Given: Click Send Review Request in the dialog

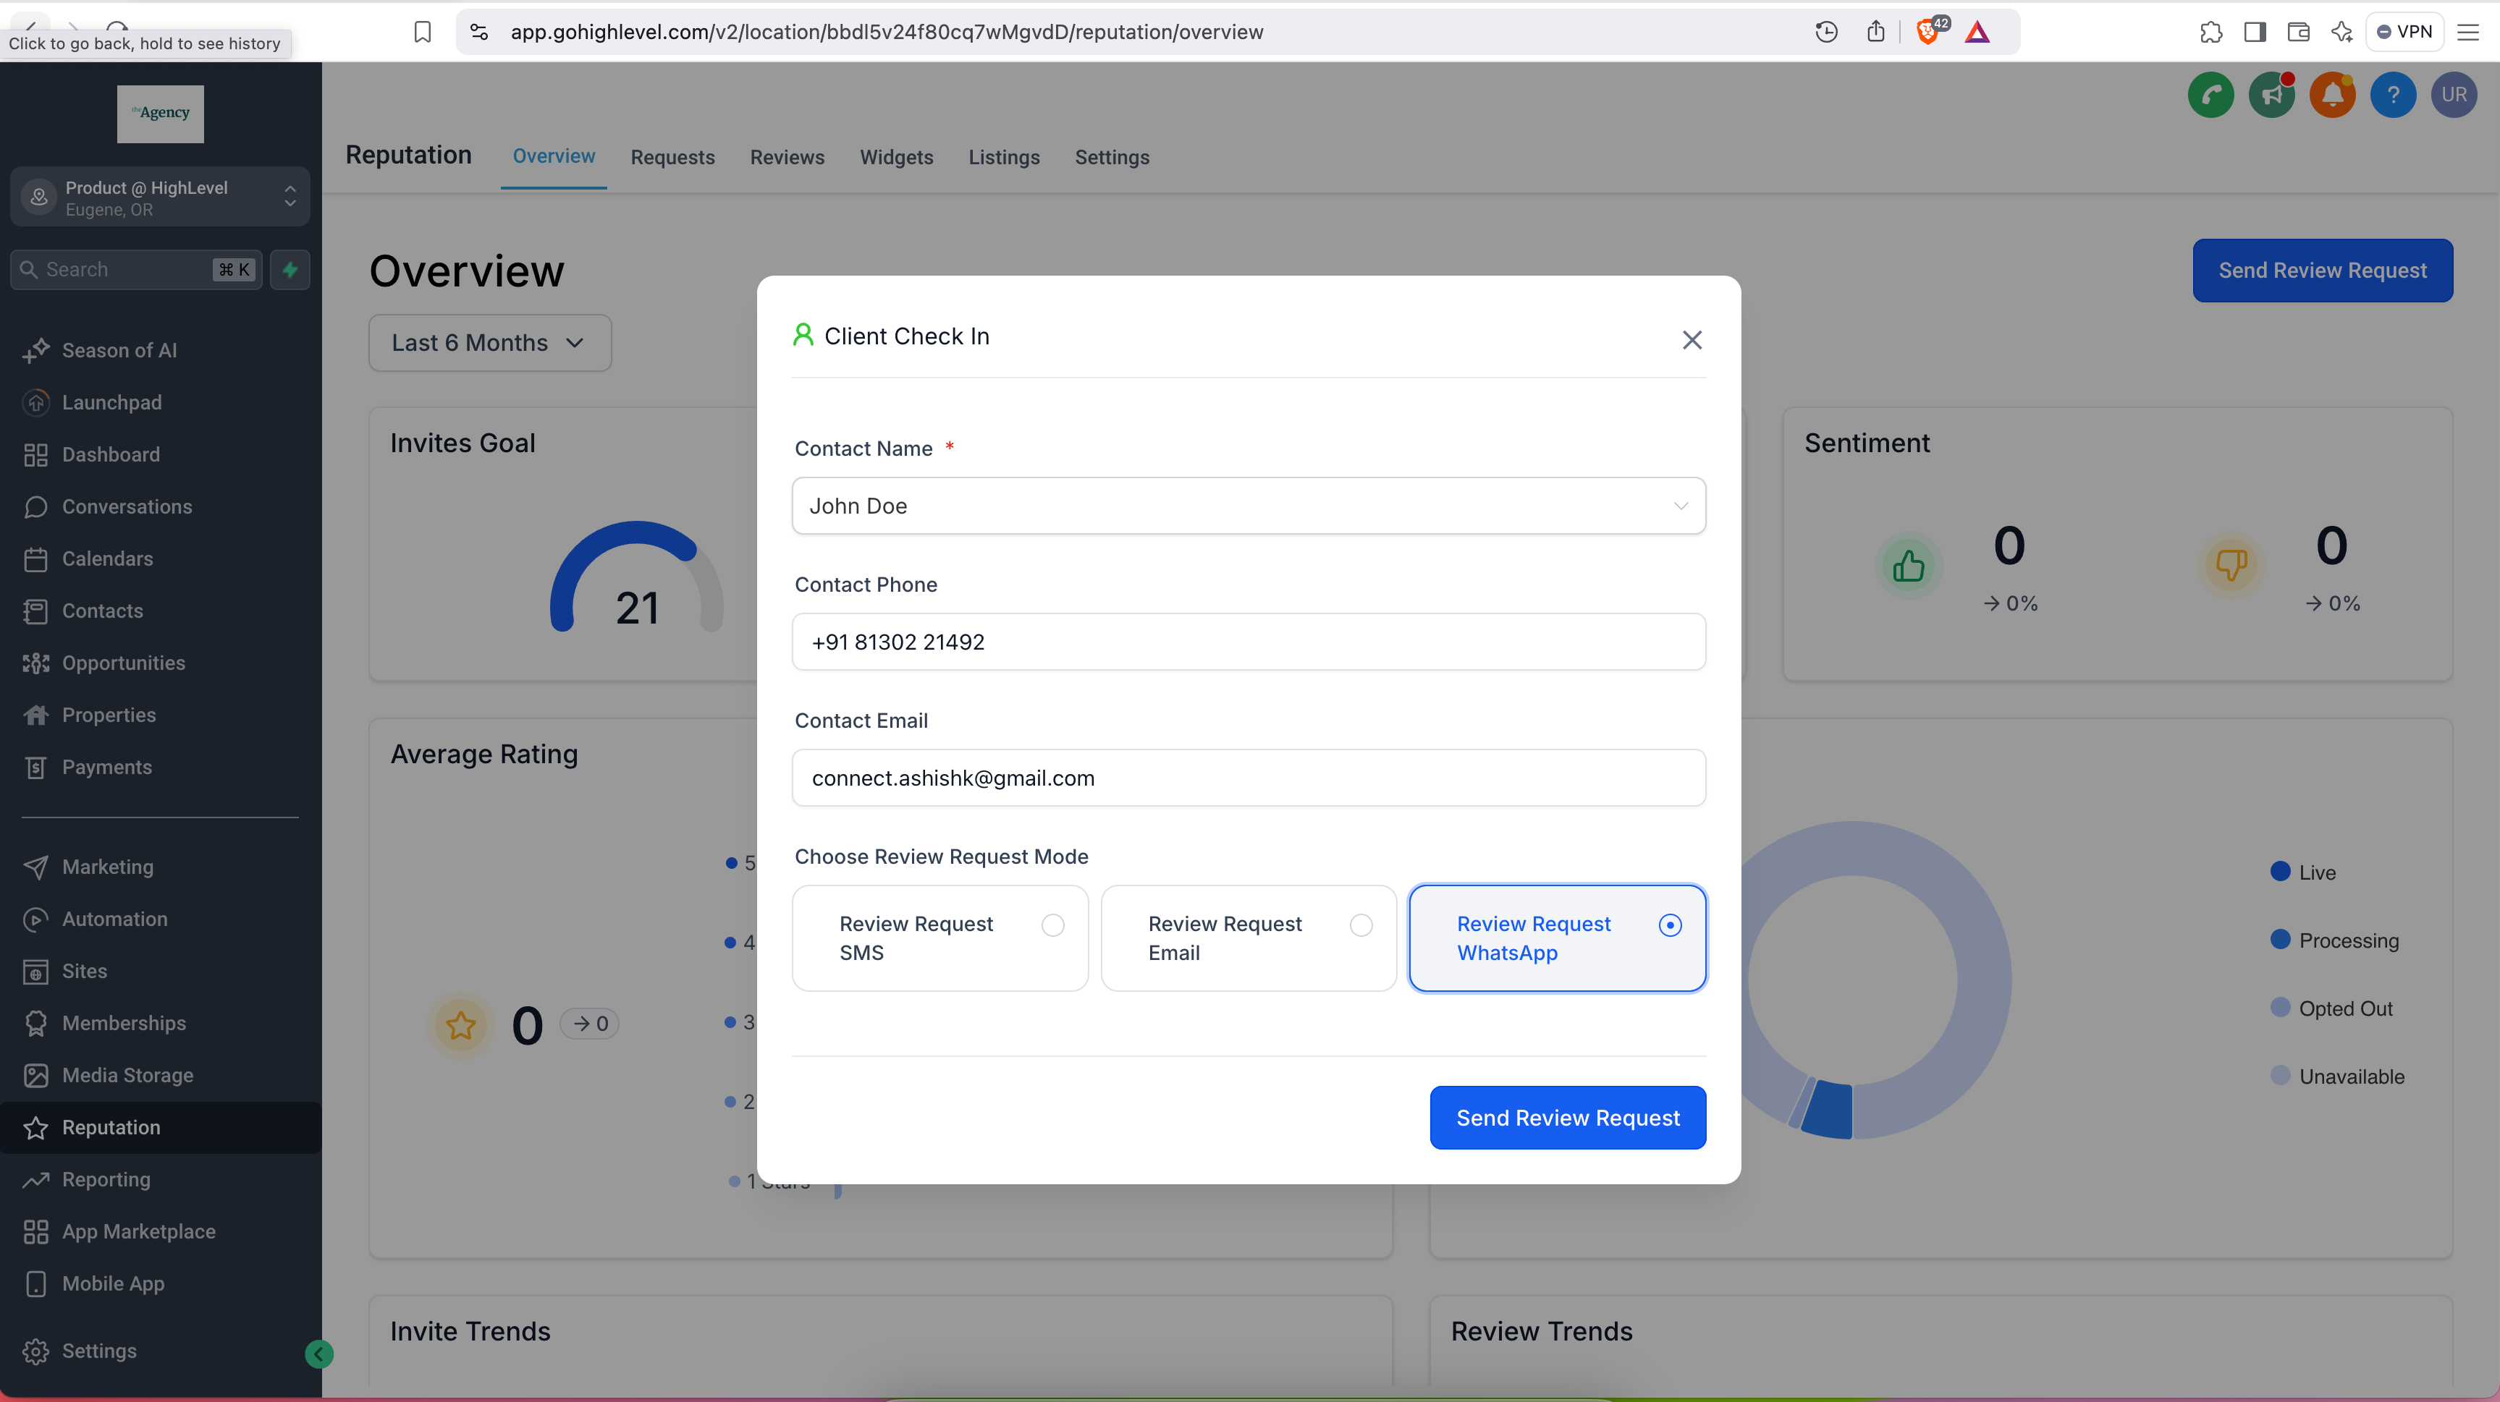Looking at the screenshot, I should coord(1567,1118).
